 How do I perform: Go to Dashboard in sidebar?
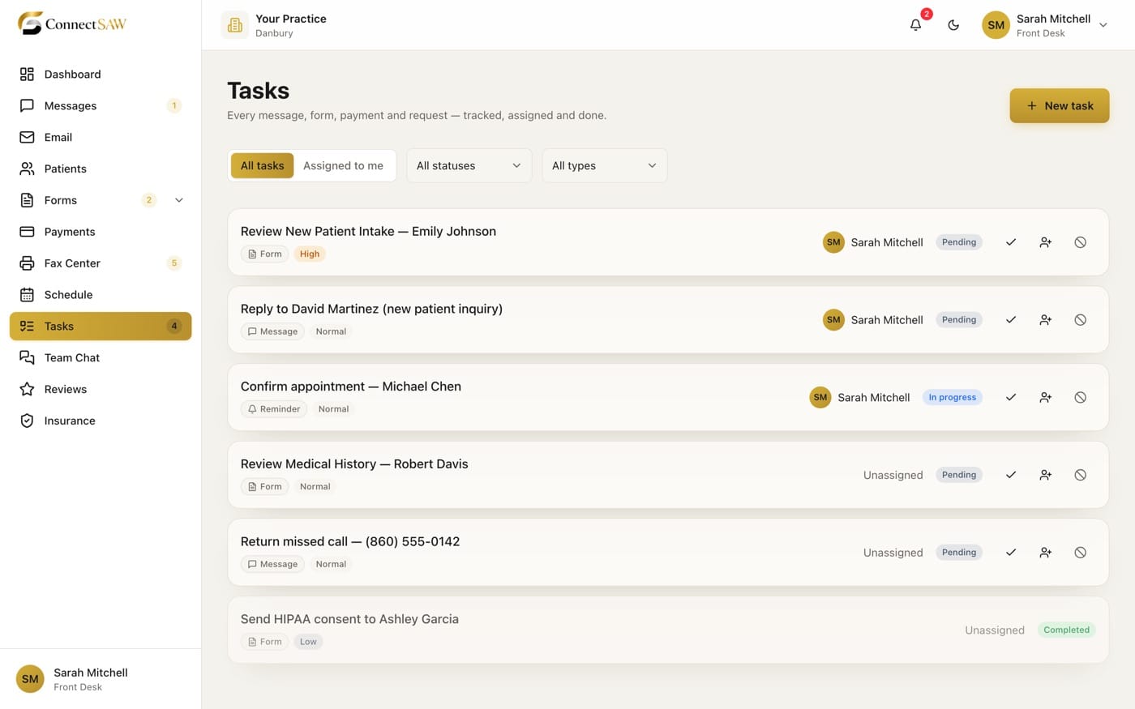click(101, 75)
